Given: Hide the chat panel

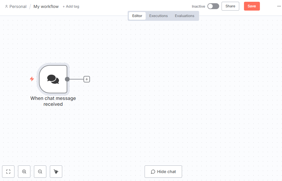Looking at the screenshot, I should pos(163,172).
